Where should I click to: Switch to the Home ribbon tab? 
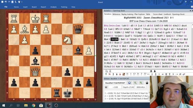tap(16, 7)
